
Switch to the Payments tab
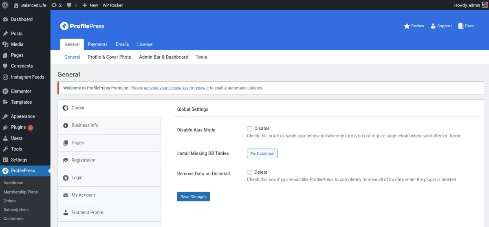coord(98,44)
